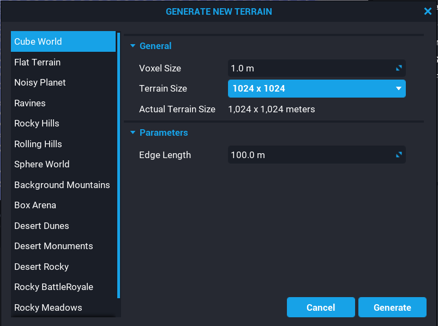Select the Desert Dunes preset
The image size is (438, 326).
pos(41,226)
